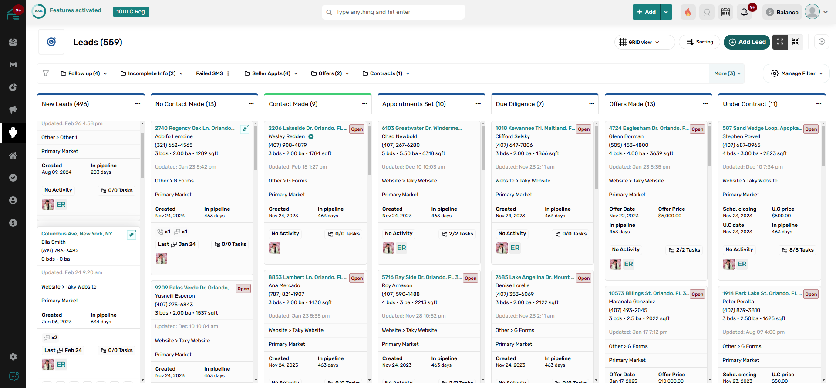Open the New Leads column options menu
Viewport: 836px width, 388px height.
tap(138, 104)
